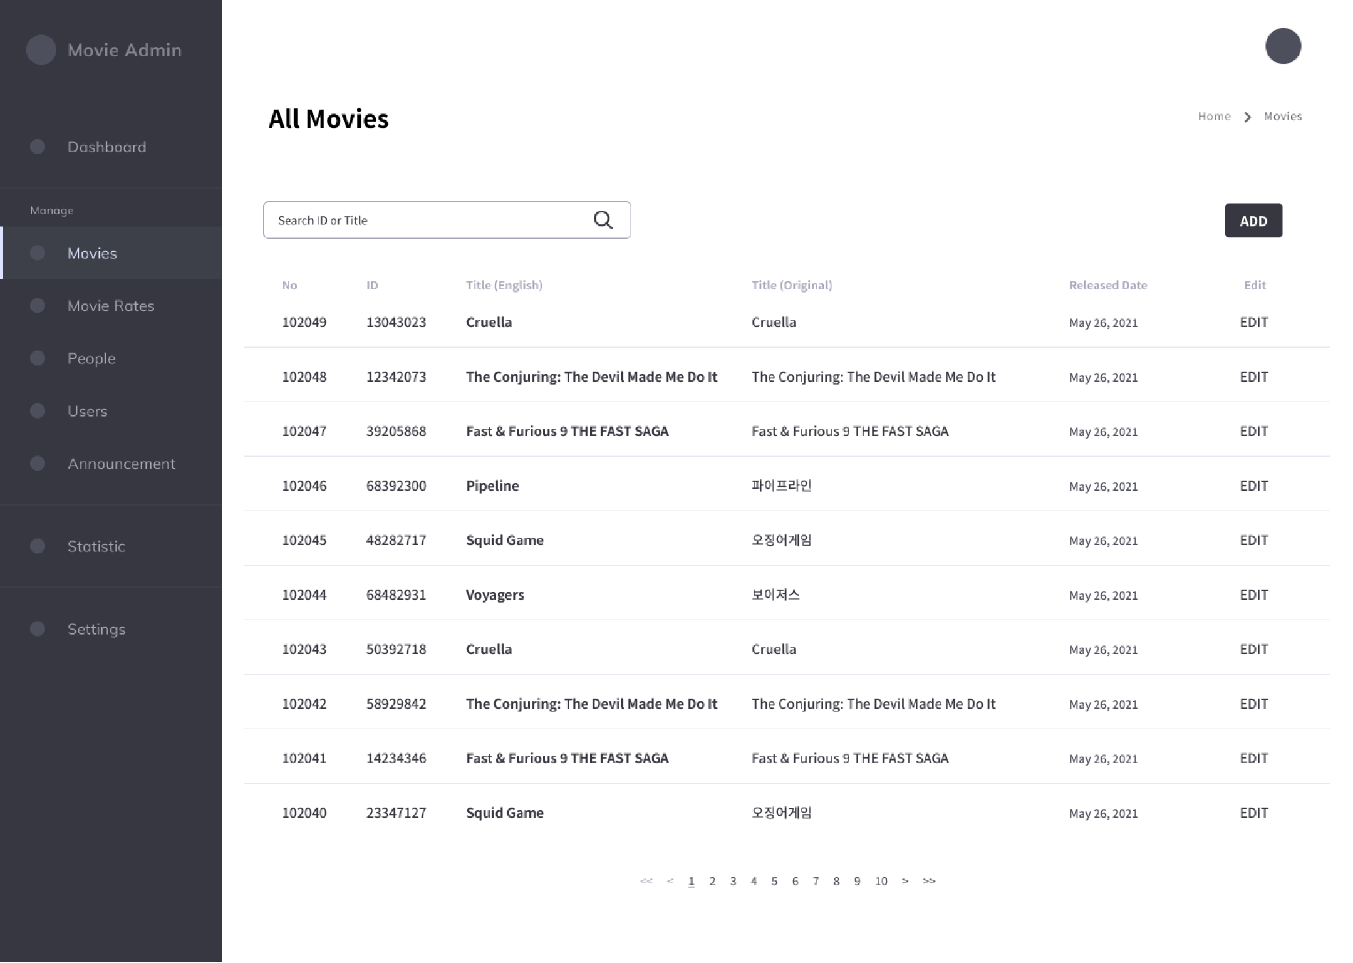This screenshot has height=963, width=1353.
Task: Click the Settings sidebar icon dot
Action: (x=38, y=628)
